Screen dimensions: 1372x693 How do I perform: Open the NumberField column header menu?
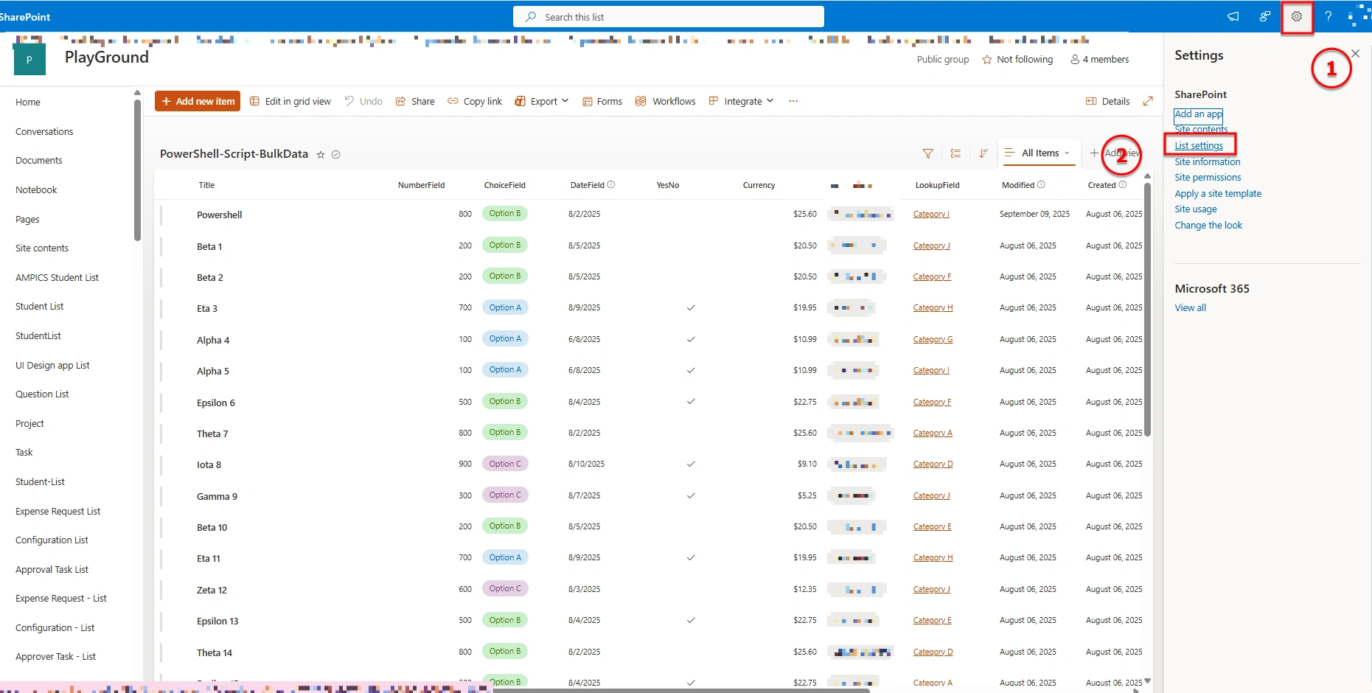421,185
